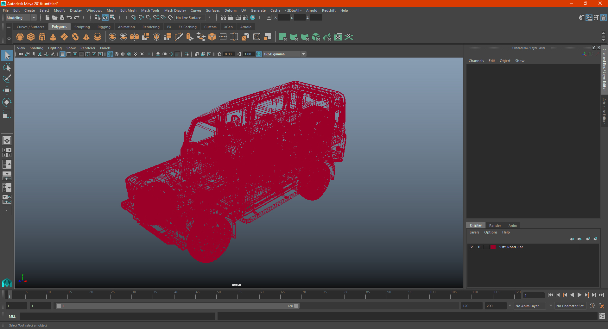
Task: Switch to the Rigging shelf tab
Action: tap(104, 27)
